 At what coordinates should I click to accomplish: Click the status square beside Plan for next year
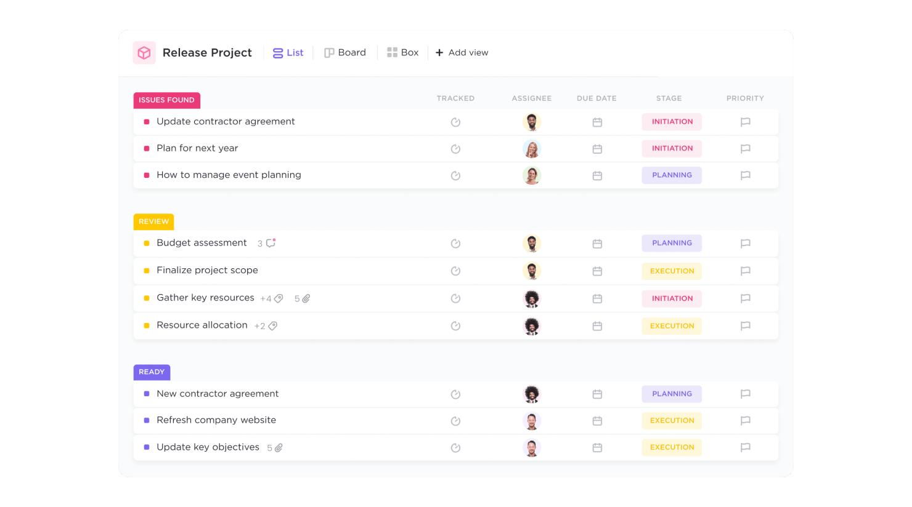coord(147,148)
